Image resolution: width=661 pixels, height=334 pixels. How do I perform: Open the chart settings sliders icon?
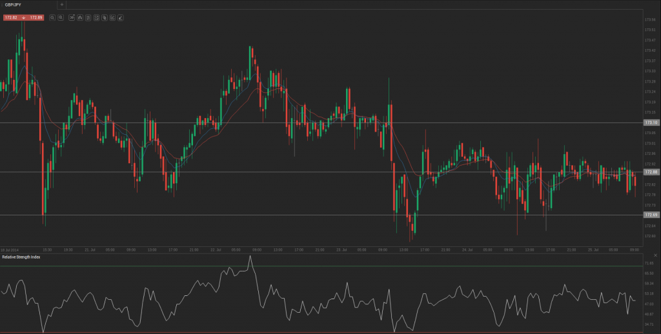pos(88,17)
